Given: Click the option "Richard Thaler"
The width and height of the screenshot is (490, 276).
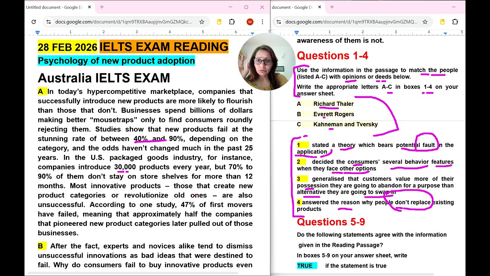Looking at the screenshot, I should 333,104.
